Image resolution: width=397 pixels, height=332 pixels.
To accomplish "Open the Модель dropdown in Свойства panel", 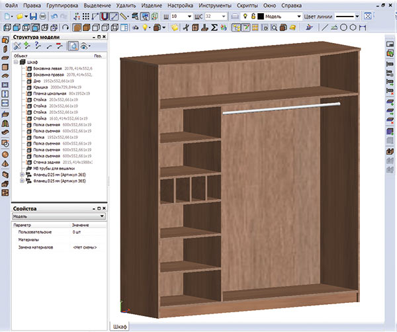I will click(x=101, y=216).
